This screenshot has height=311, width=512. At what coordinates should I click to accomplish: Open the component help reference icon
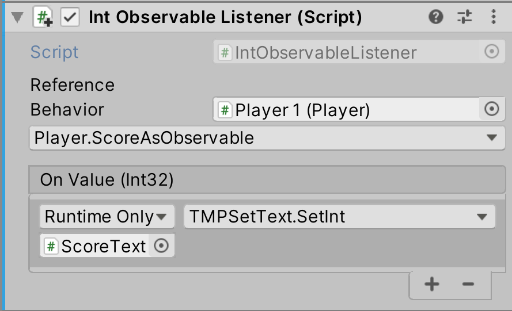(436, 17)
